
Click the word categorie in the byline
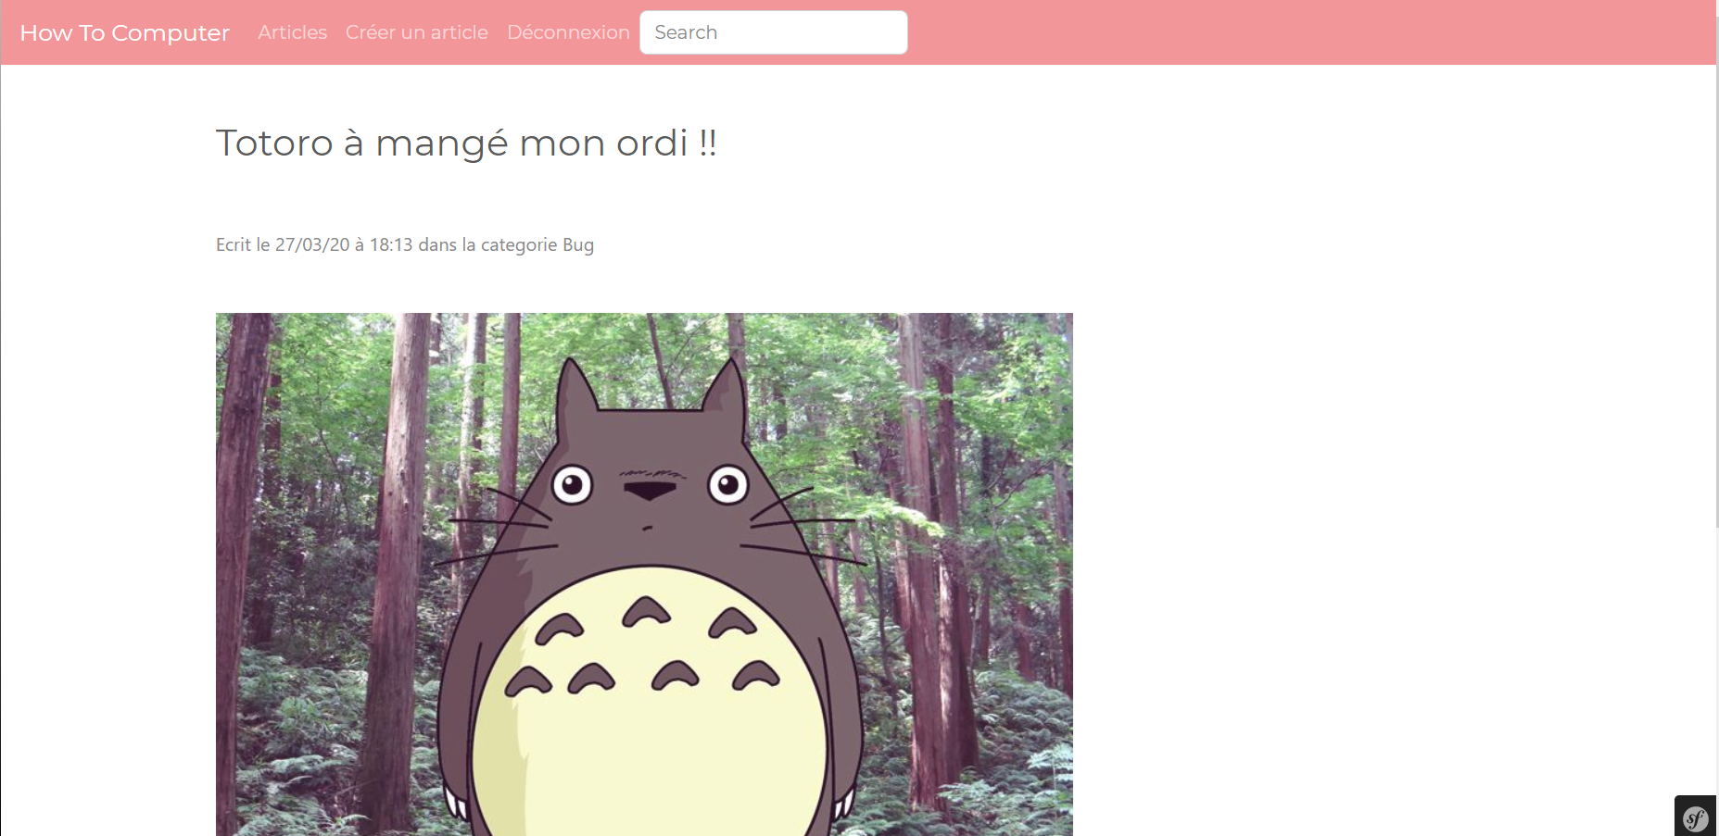(x=519, y=244)
